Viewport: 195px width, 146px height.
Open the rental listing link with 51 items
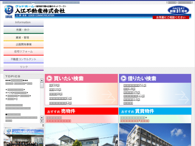135,85
